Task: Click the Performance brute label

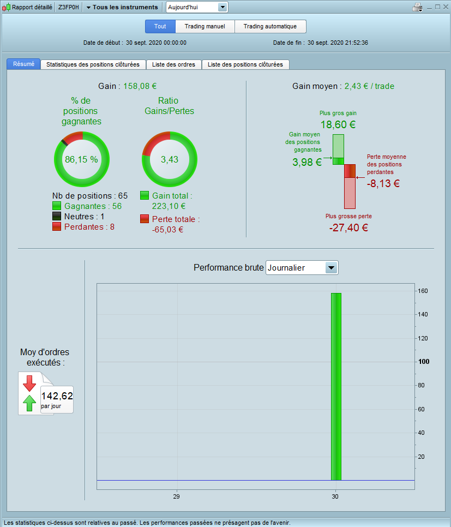Action: click(228, 267)
